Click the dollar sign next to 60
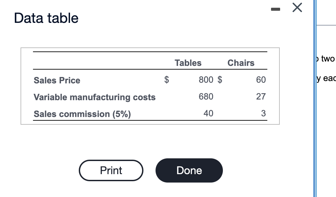This screenshot has width=336, height=197. click(220, 80)
